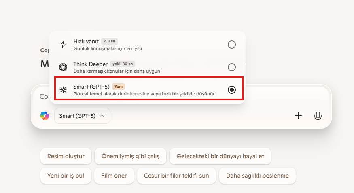
Task: Click the Önemliymiş gibi çalış suggestion
Action: click(130, 156)
